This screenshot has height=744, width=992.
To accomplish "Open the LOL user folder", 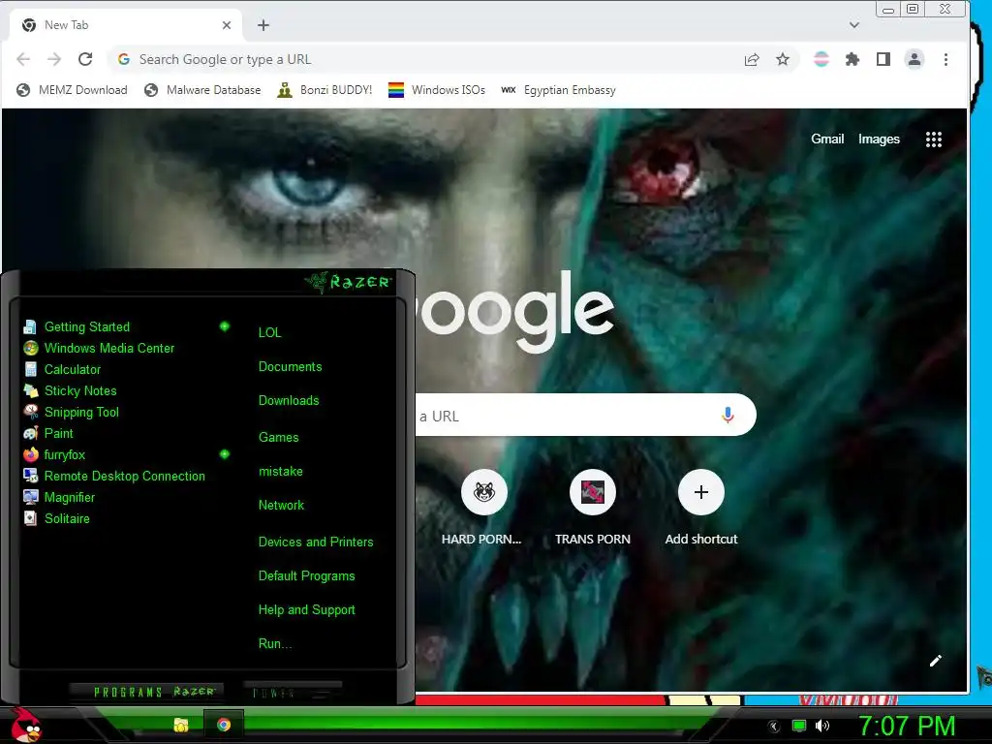I will pos(269,332).
